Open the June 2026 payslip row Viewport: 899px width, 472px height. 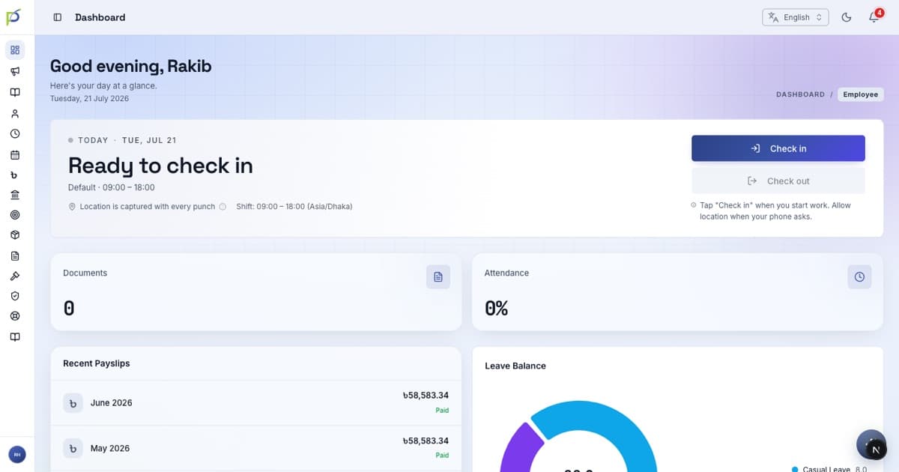(256, 403)
